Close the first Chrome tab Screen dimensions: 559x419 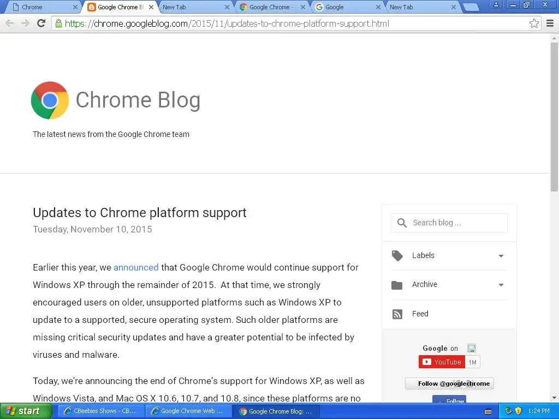tap(75, 7)
